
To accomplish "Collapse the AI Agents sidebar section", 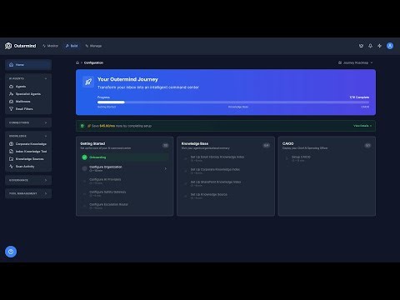I will 46,78.
